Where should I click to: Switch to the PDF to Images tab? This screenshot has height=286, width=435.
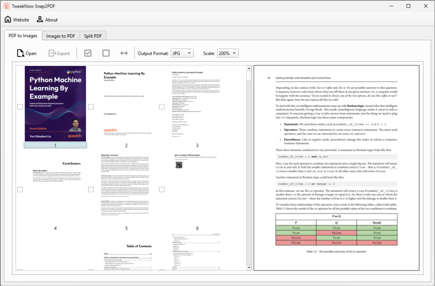click(23, 36)
